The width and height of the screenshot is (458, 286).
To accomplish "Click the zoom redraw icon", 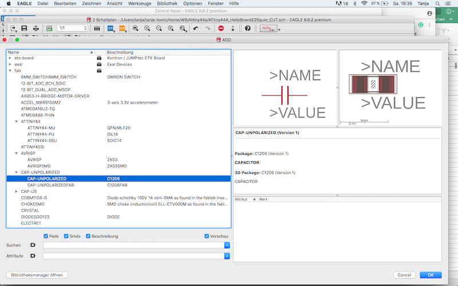I will pyautogui.click(x=171, y=28).
